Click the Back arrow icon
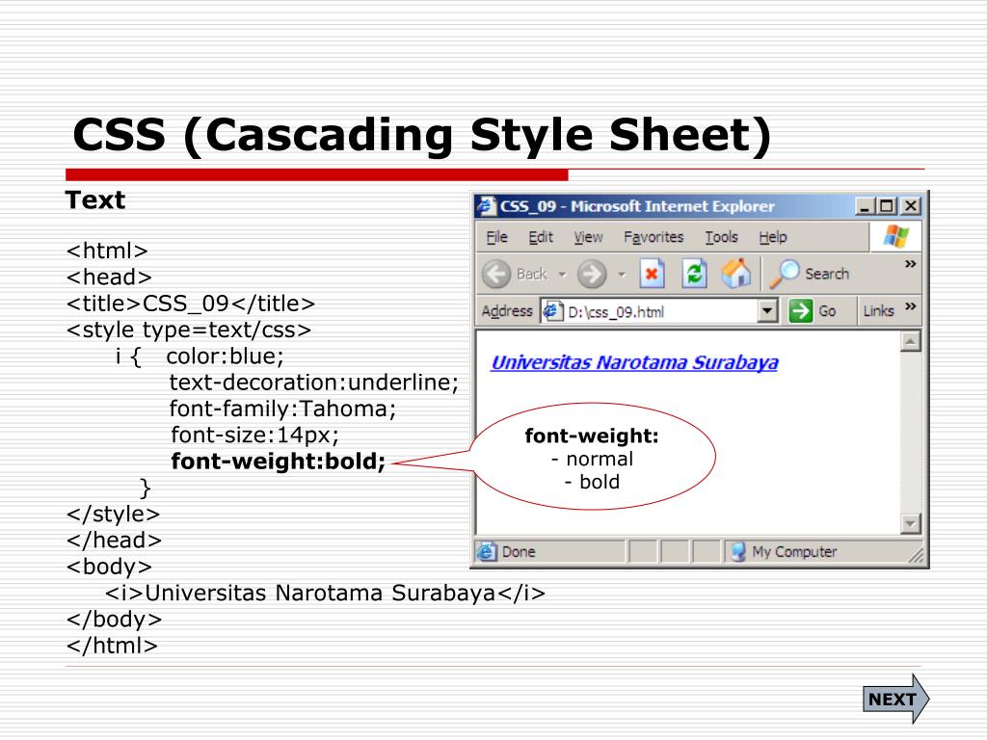 coord(496,274)
